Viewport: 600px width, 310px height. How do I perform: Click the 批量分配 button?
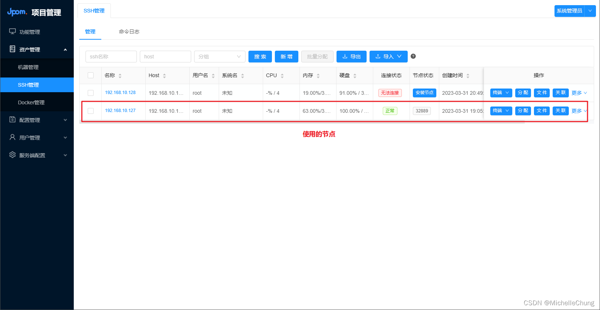pyautogui.click(x=317, y=57)
